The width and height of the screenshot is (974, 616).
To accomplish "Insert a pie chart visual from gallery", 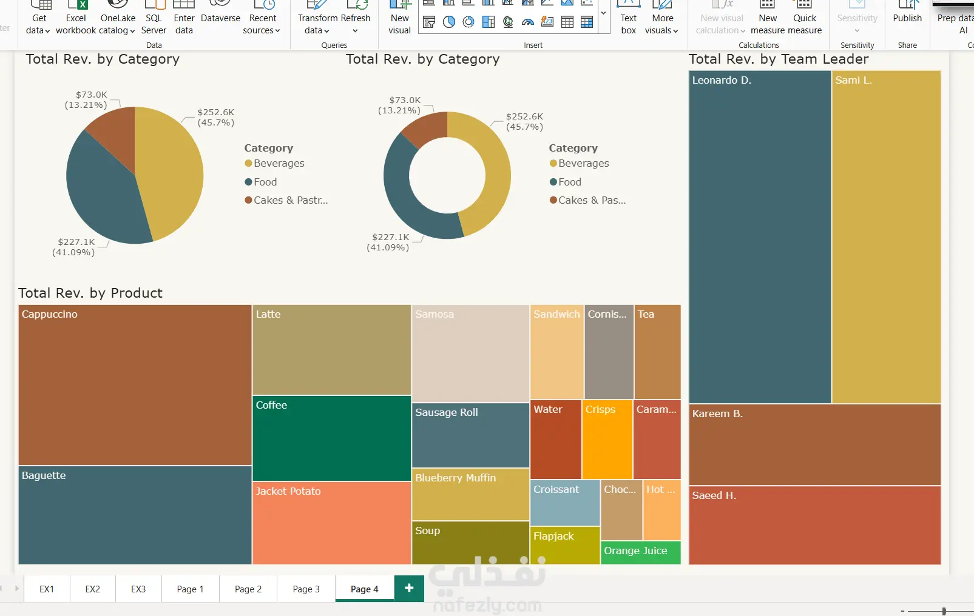I will point(449,22).
